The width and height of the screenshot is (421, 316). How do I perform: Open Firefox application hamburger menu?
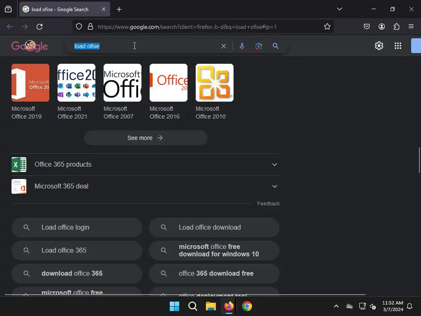point(411,26)
